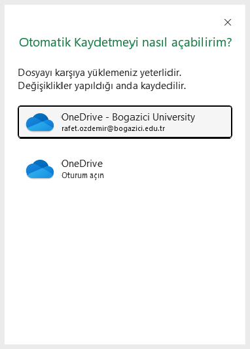The height and width of the screenshot is (349, 250).
Task: Click the Oturum açın sign-in text
Action: 82,175
